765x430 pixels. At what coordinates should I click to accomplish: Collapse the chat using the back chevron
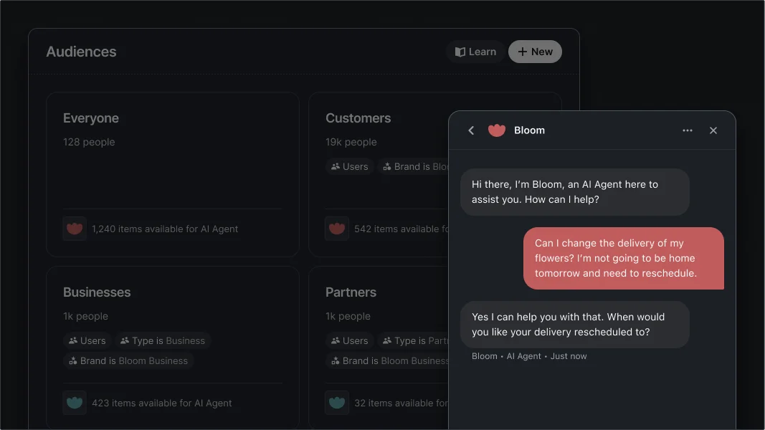click(x=471, y=130)
